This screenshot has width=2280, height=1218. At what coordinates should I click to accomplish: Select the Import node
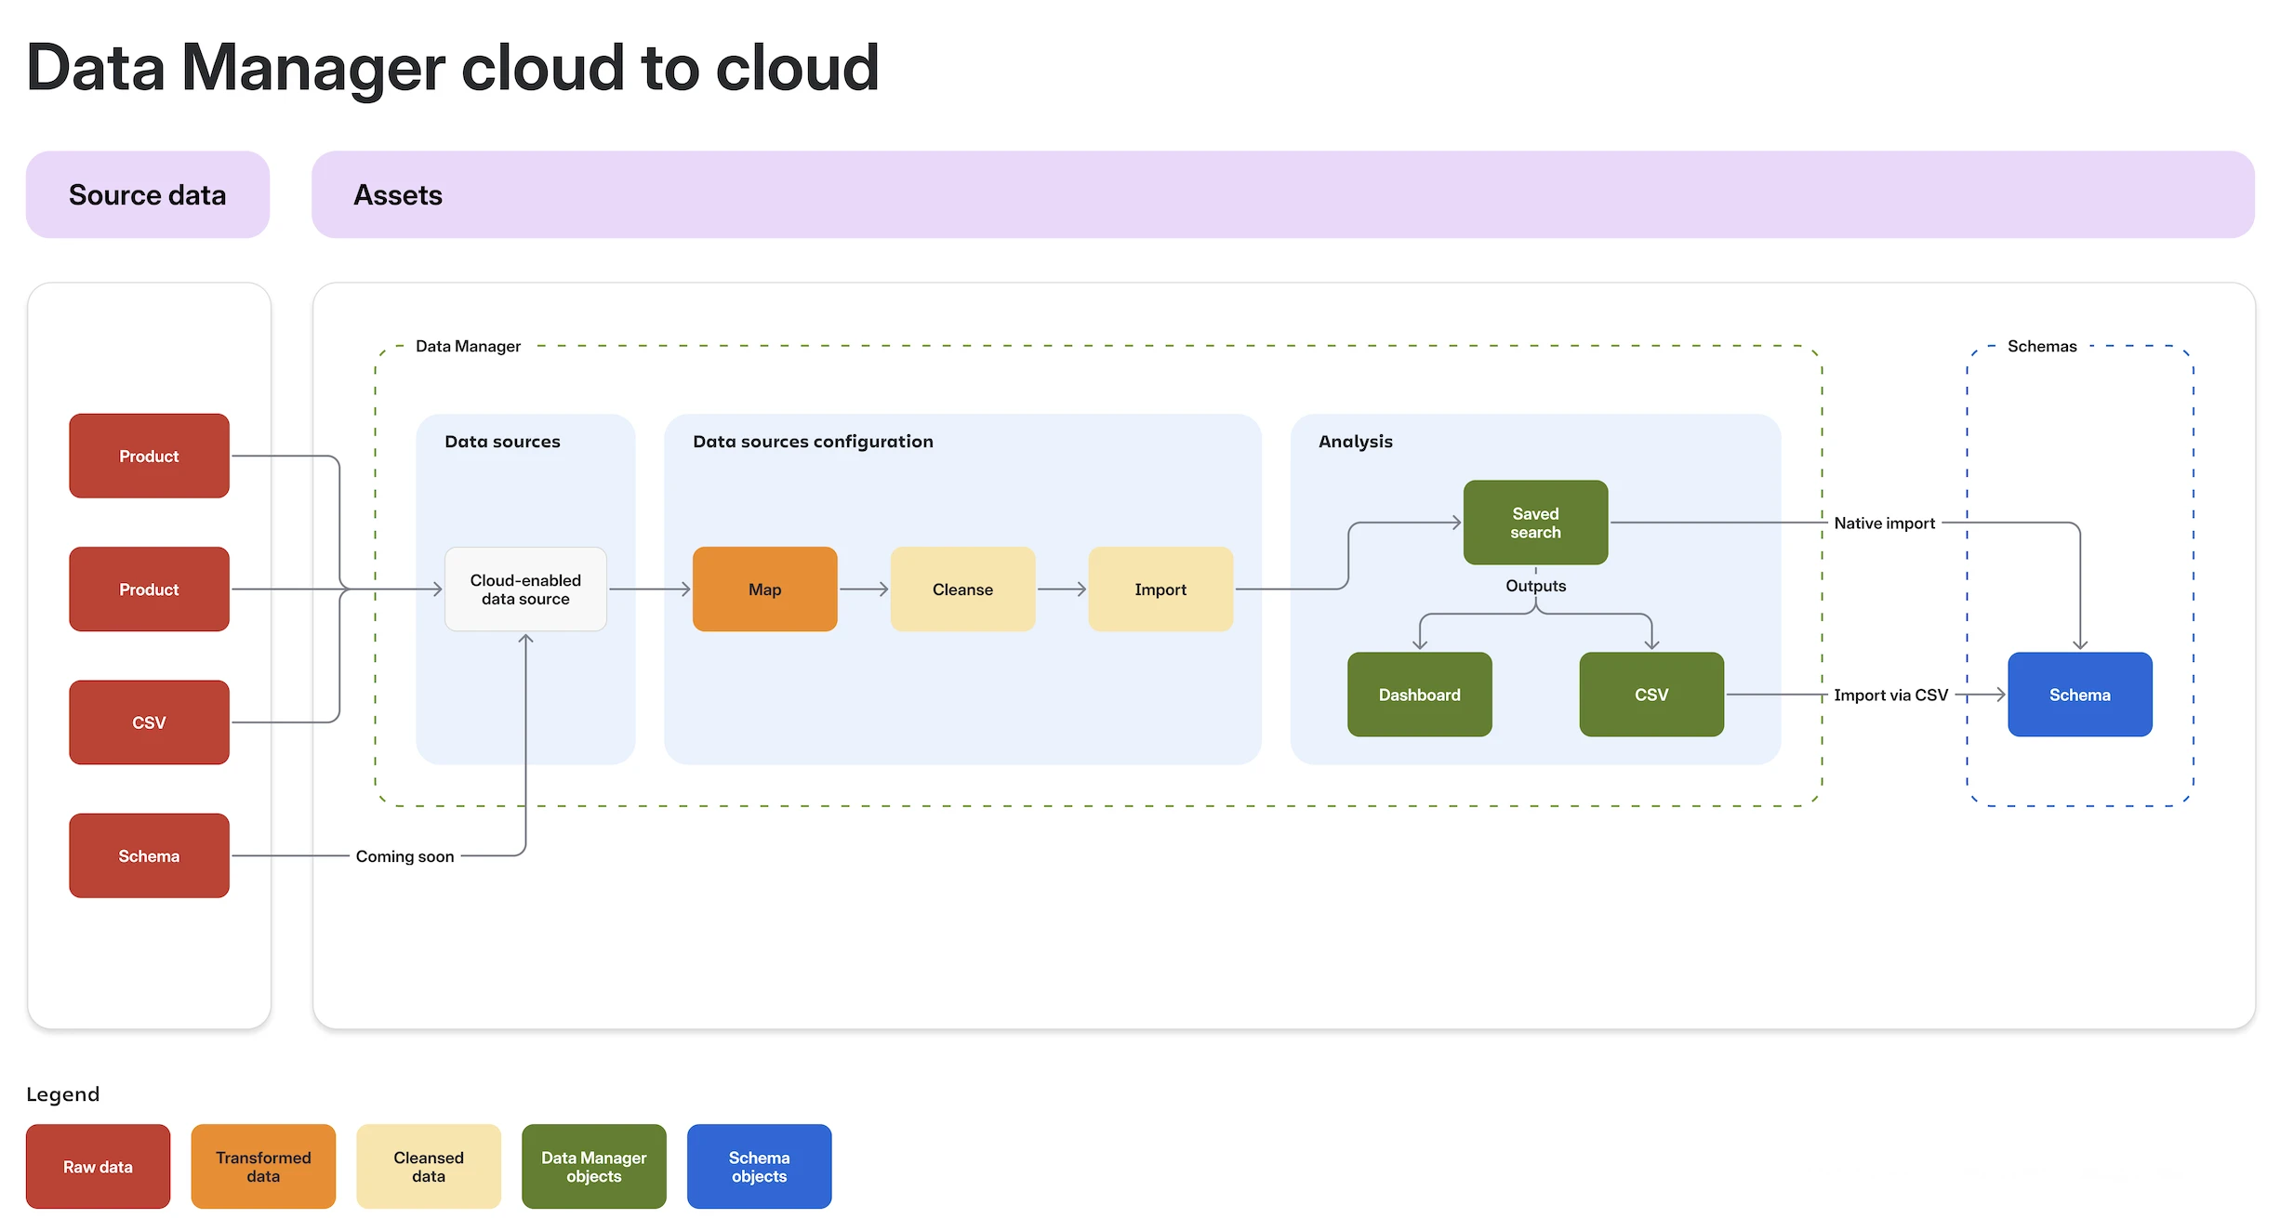click(x=1160, y=589)
